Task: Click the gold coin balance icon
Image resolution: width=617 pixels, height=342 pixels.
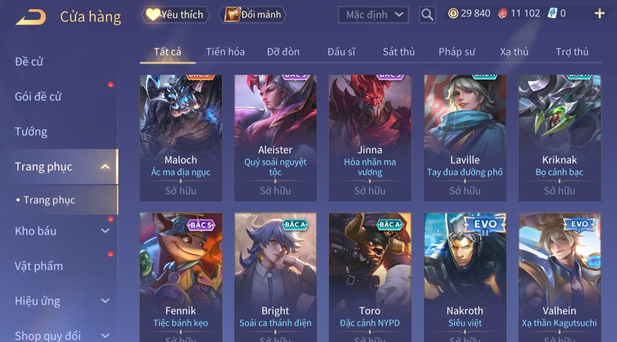Action: click(453, 13)
